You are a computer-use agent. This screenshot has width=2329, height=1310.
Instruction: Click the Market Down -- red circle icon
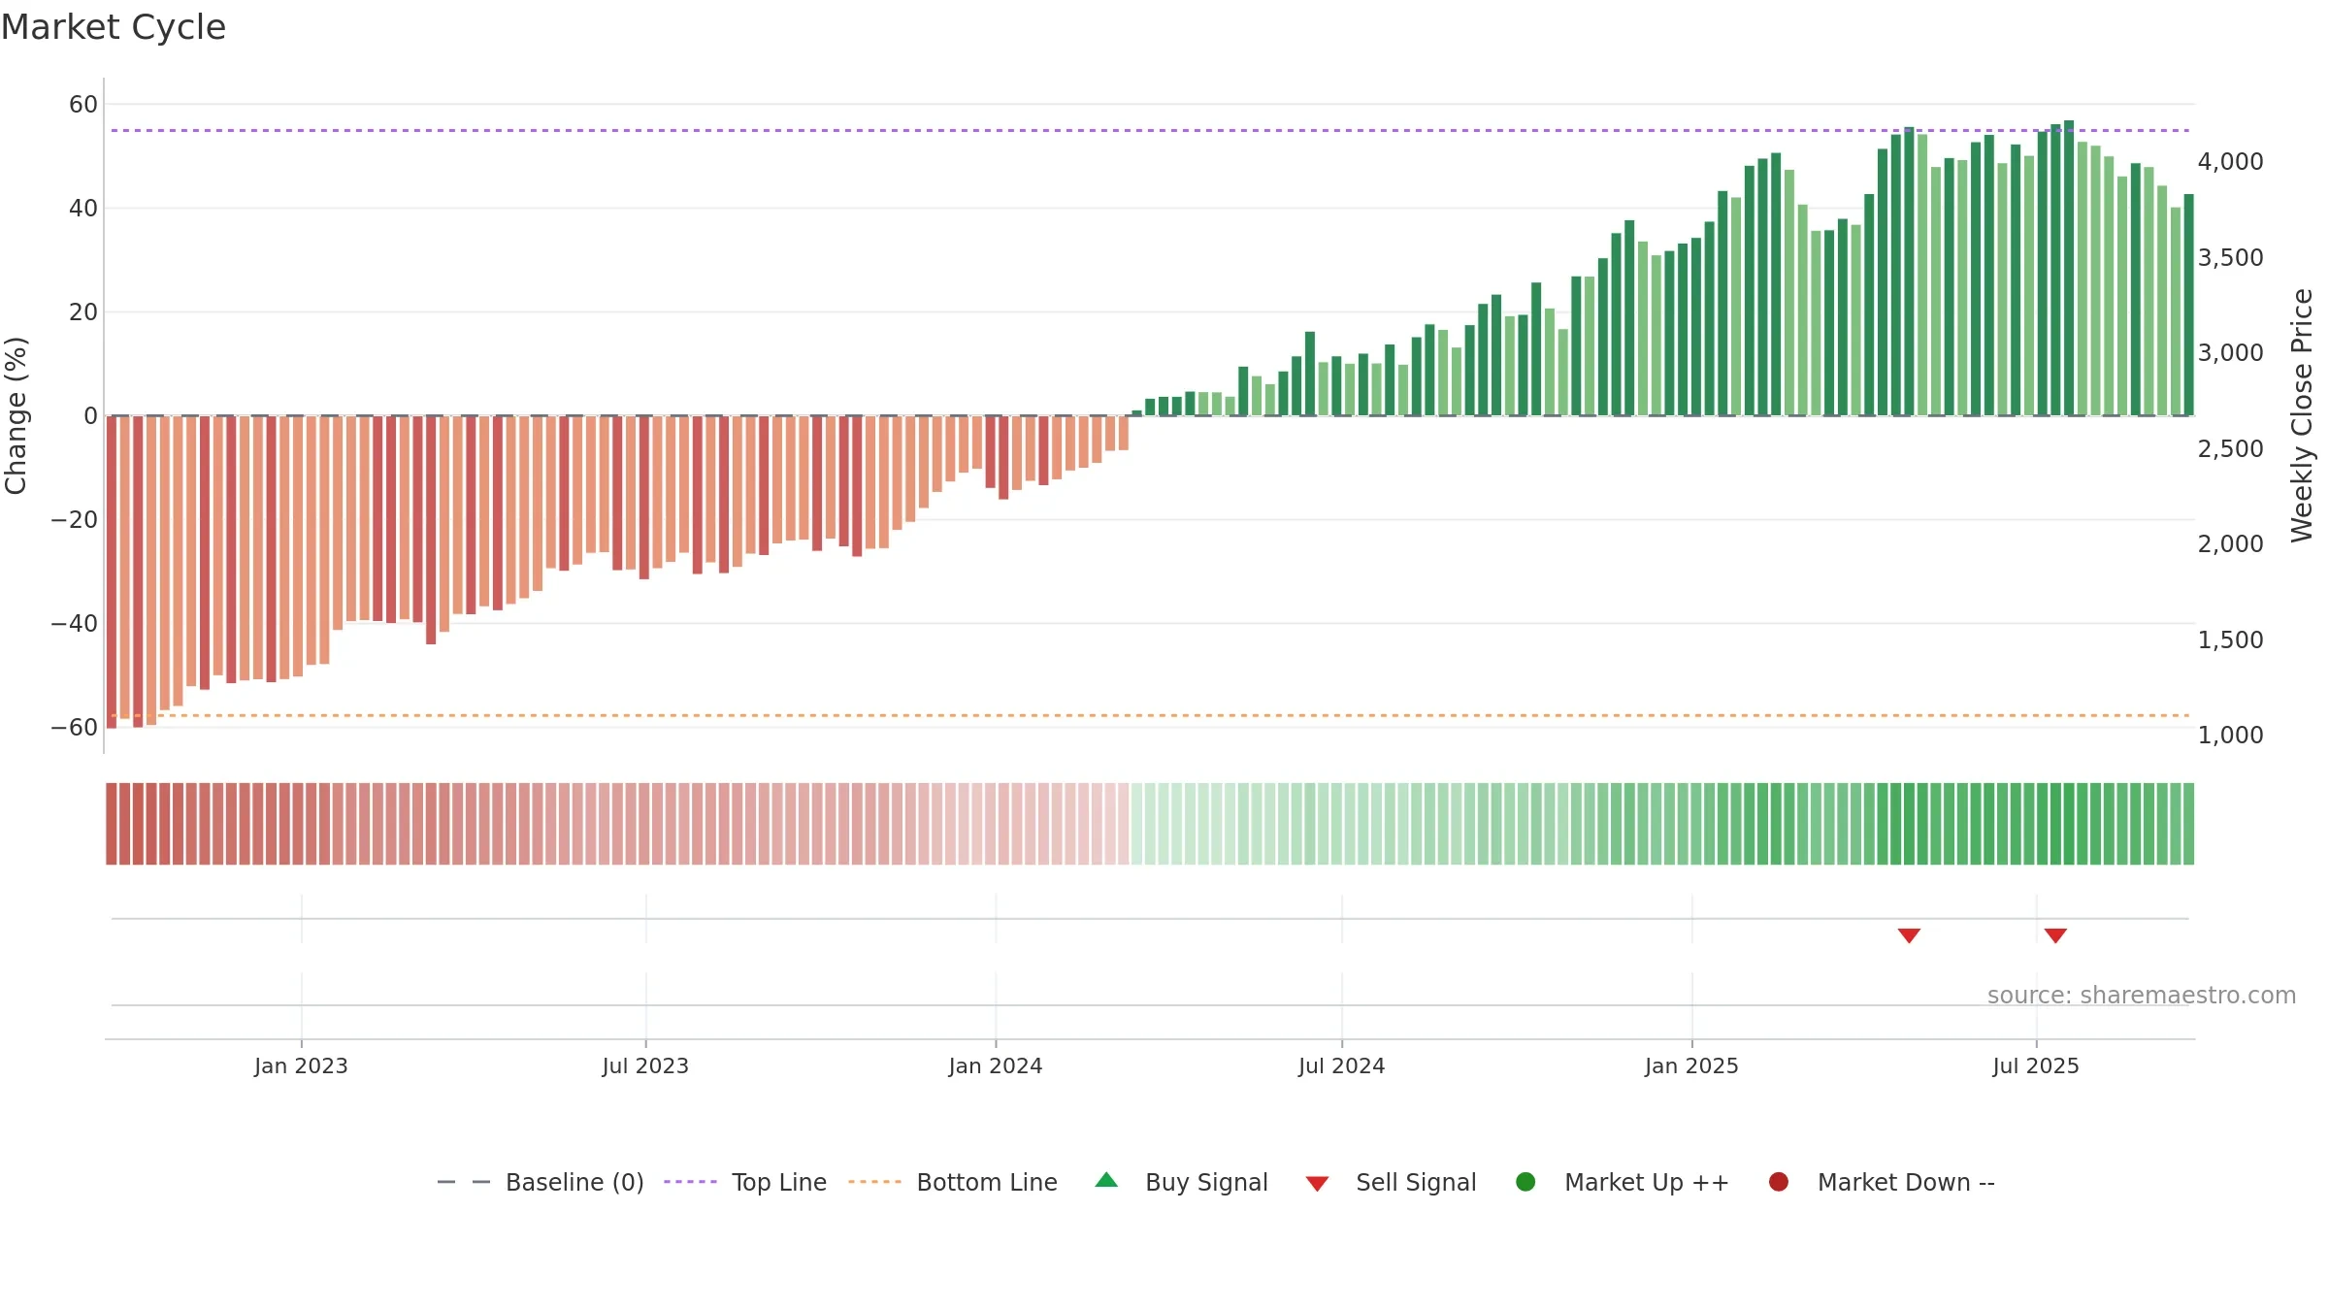pos(1779,1182)
